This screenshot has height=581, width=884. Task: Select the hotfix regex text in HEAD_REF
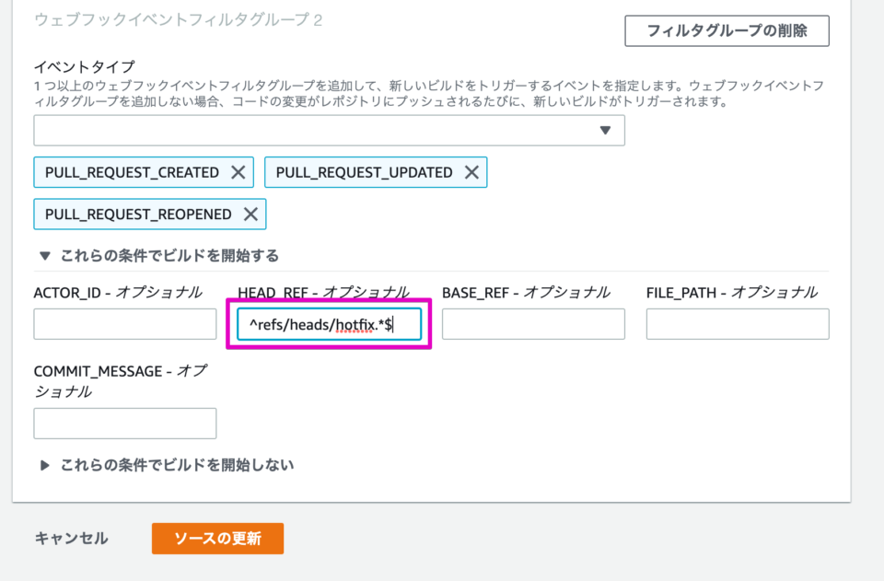click(320, 323)
